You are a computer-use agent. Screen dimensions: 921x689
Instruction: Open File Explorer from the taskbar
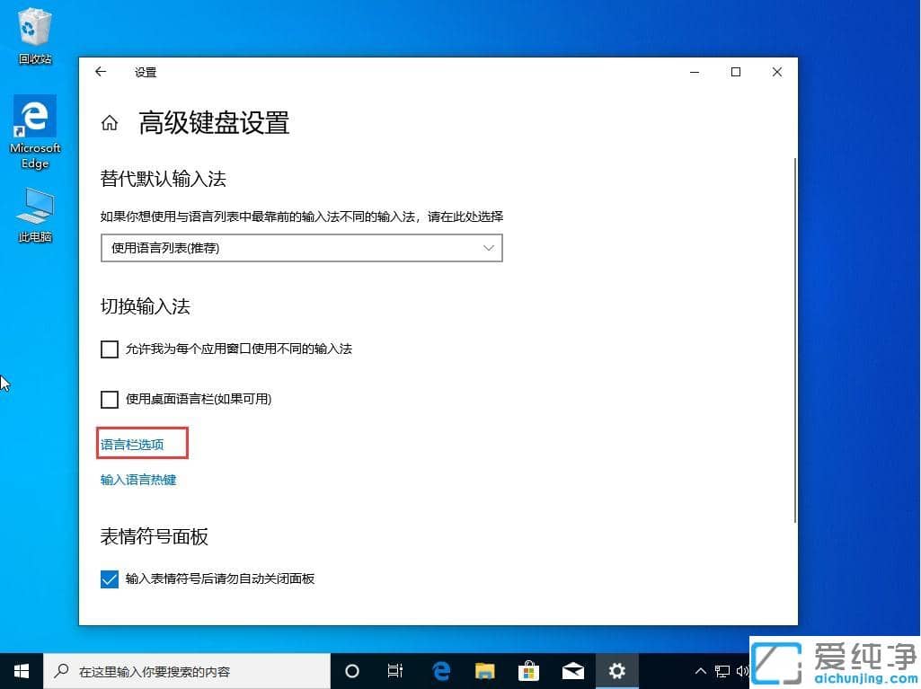(484, 671)
